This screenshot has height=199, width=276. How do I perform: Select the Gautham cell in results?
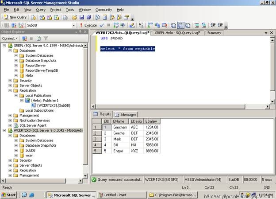pyautogui.click(x=120, y=127)
